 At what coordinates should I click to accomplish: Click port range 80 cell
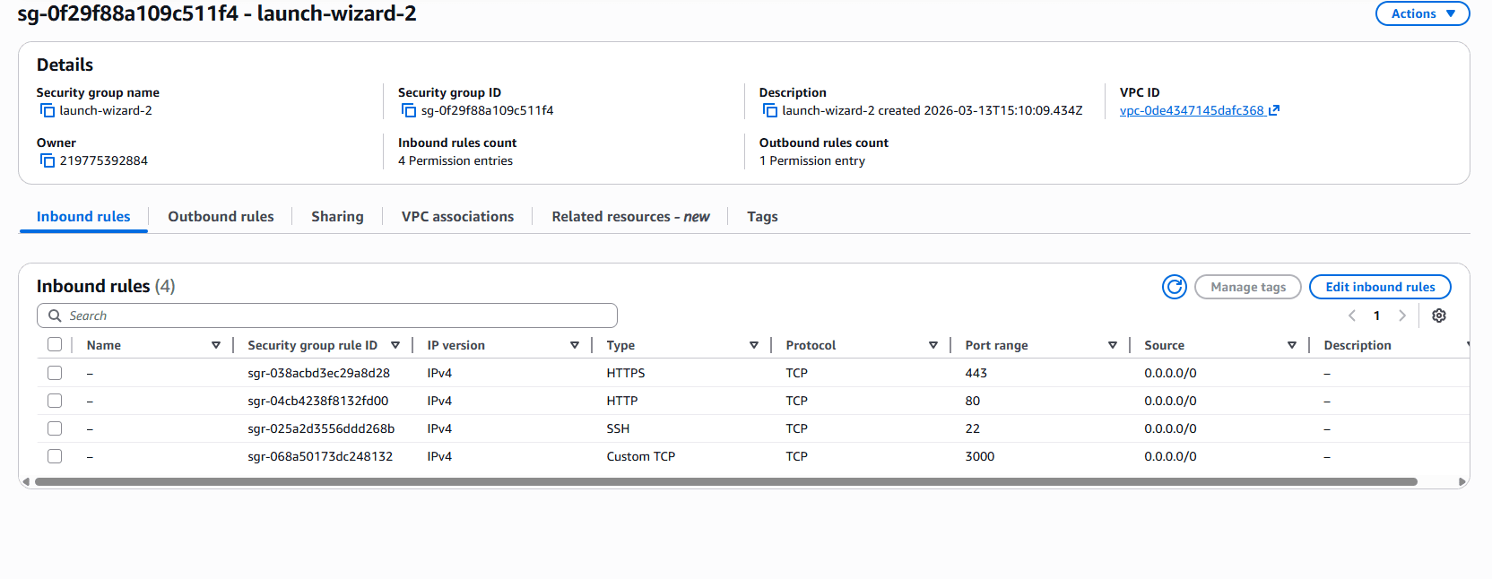pos(973,401)
